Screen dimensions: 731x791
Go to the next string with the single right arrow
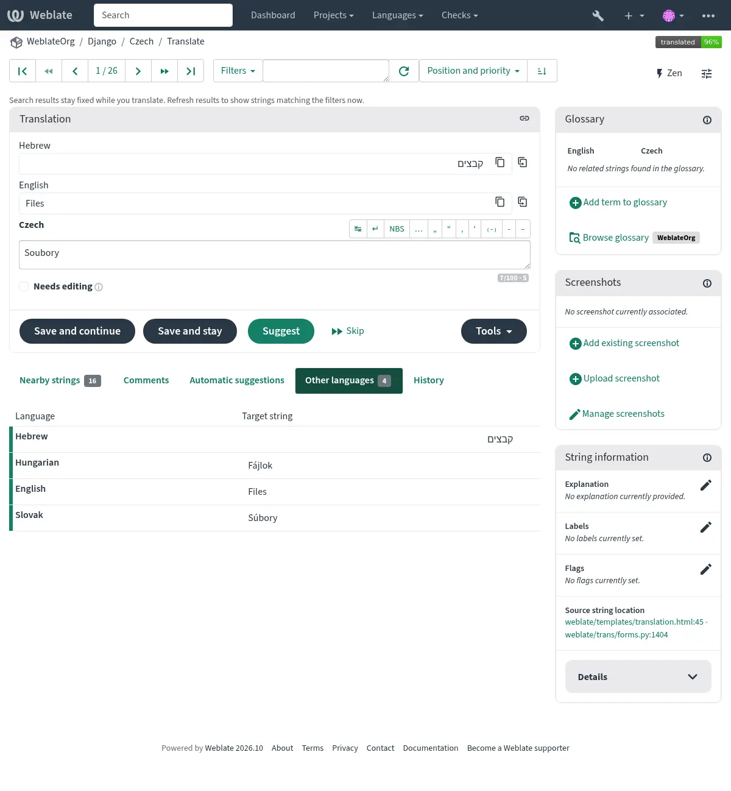click(138, 71)
